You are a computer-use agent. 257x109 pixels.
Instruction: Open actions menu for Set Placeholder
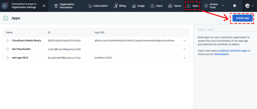click(x=184, y=49)
